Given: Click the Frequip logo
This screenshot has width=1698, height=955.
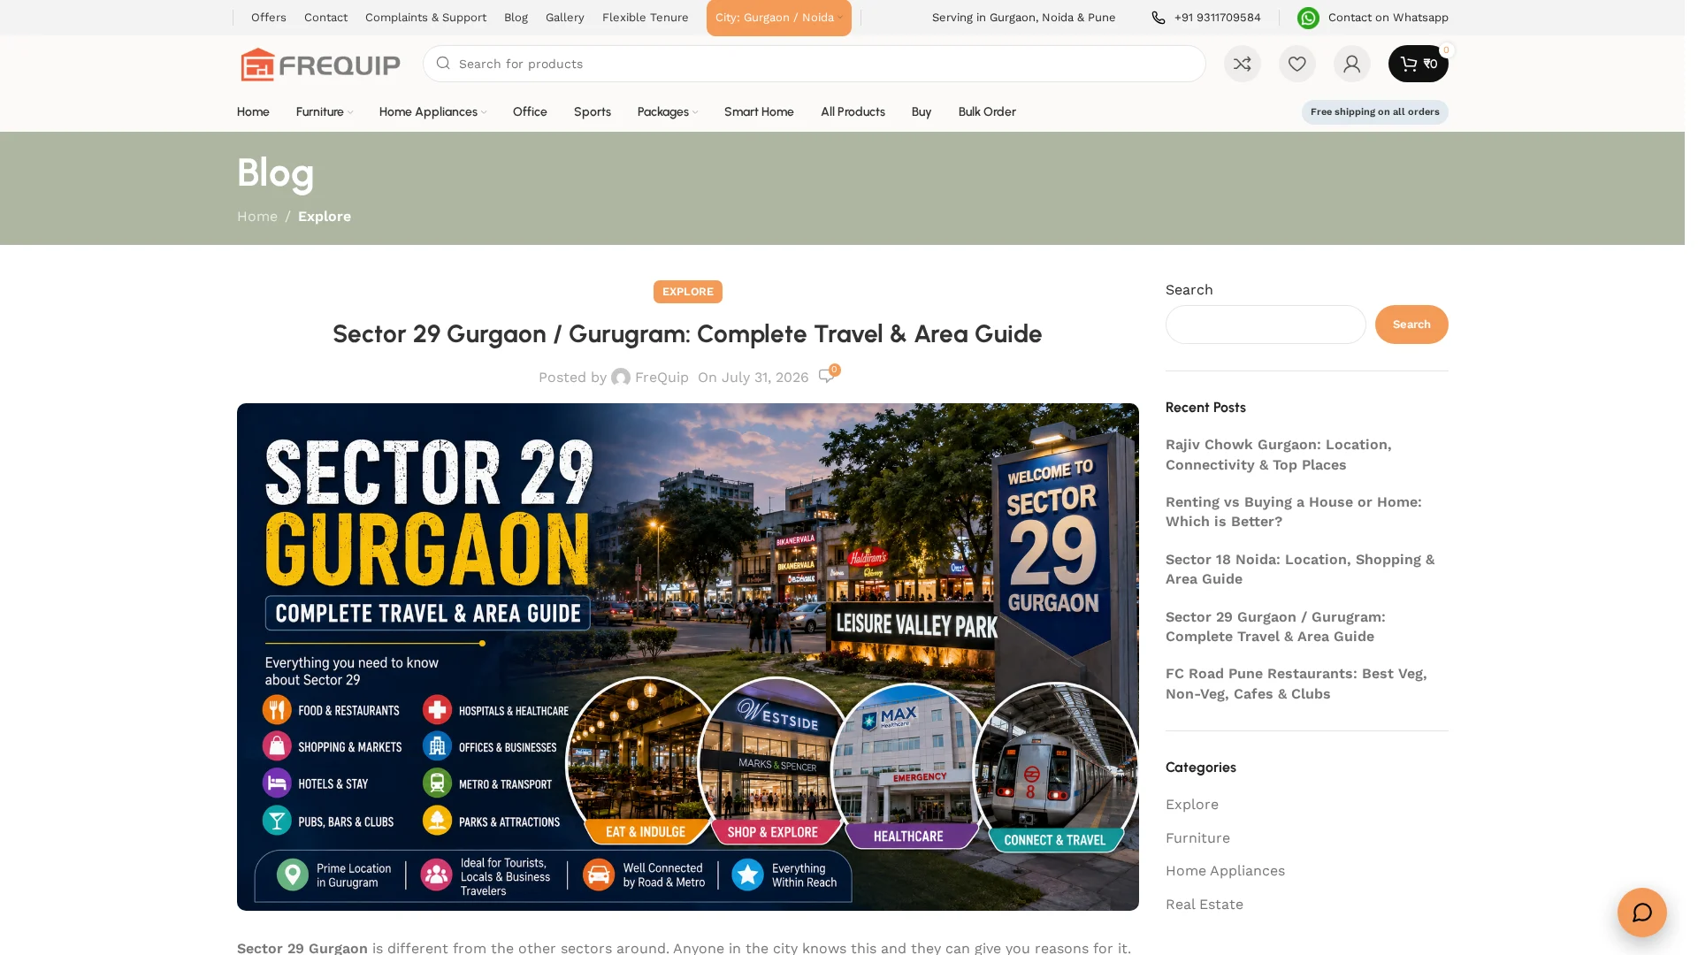Looking at the screenshot, I should (x=320, y=64).
